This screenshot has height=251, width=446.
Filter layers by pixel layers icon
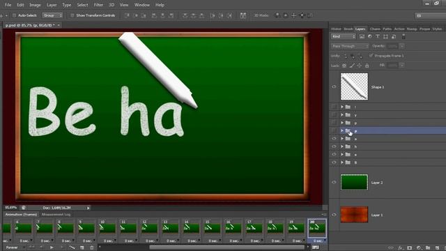(x=362, y=36)
